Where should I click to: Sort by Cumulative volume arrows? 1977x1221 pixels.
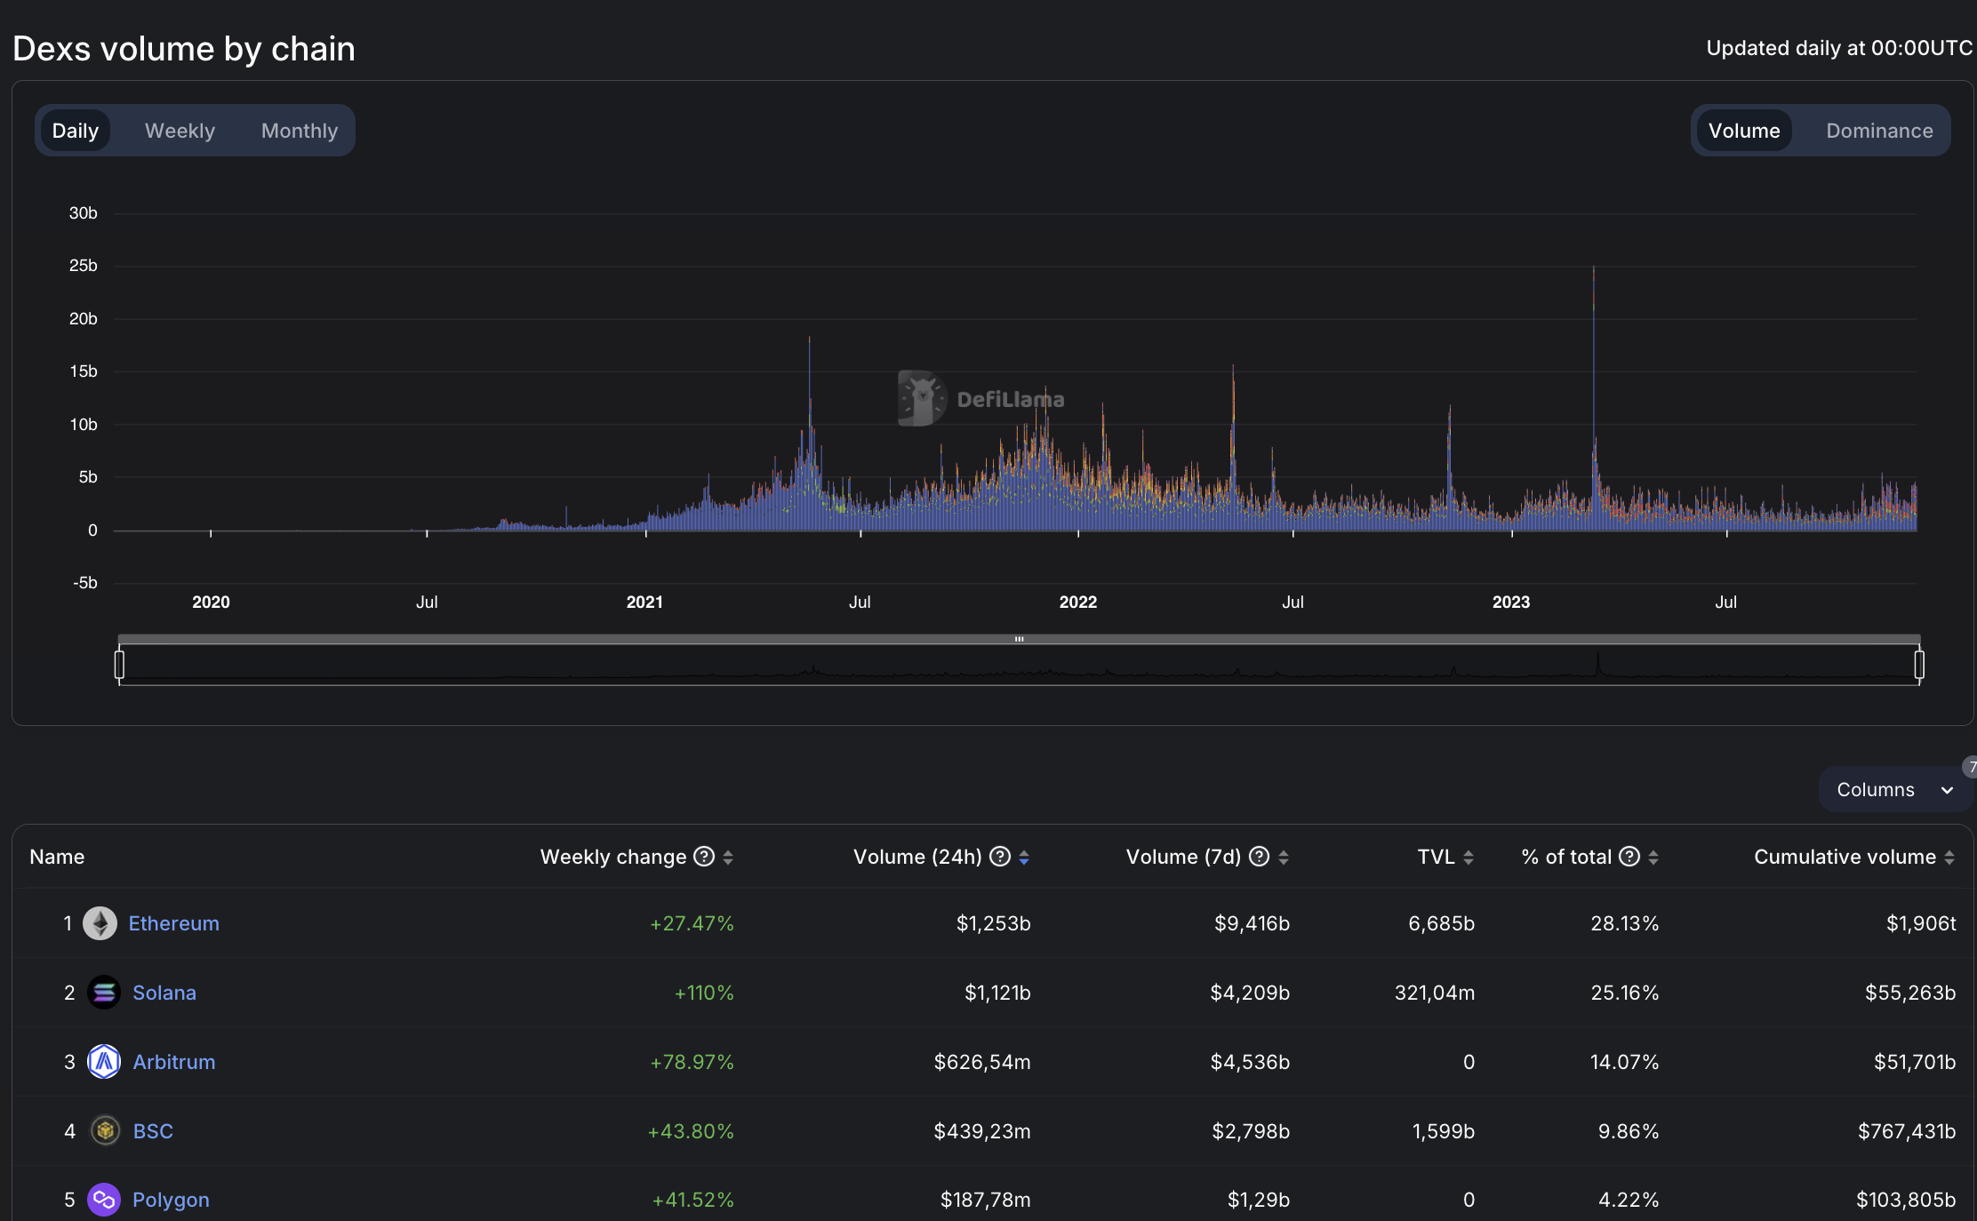coord(1949,858)
